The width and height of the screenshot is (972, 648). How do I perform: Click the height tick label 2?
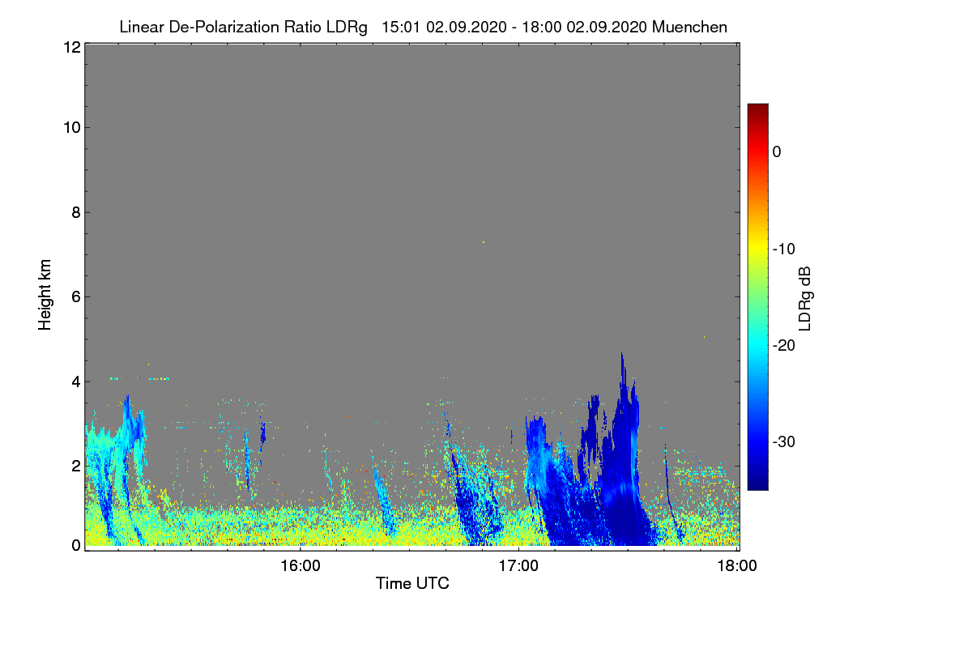click(x=75, y=465)
